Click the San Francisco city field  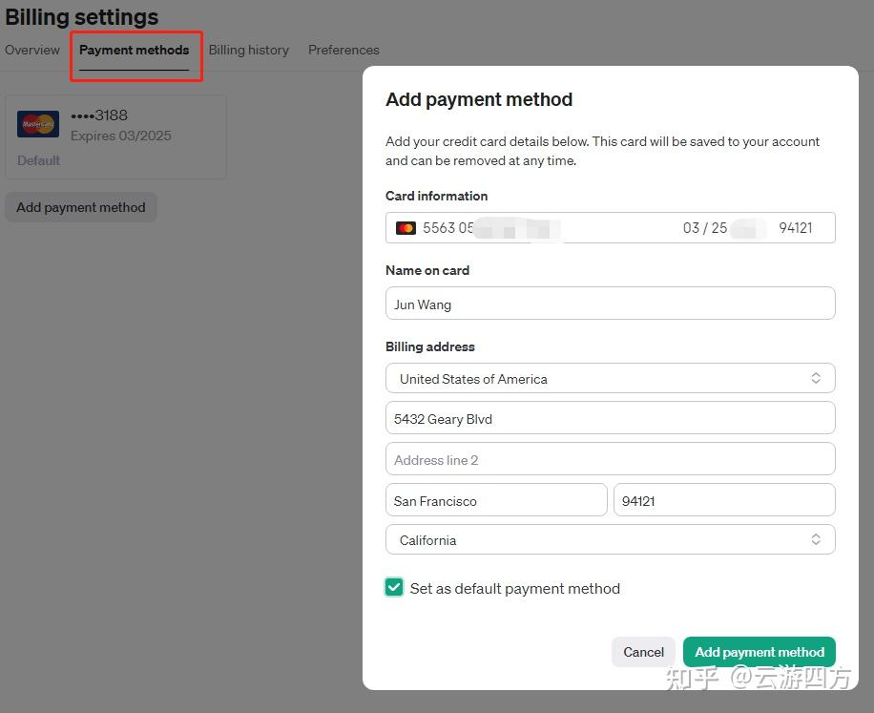pos(496,500)
